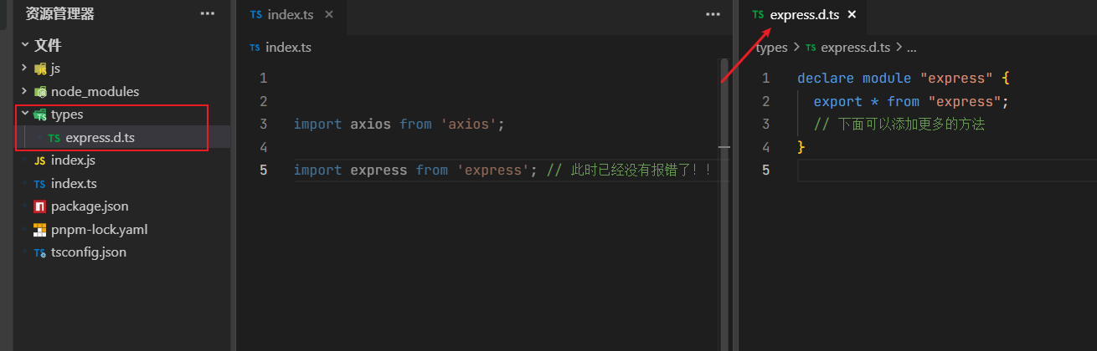Open the editor group more actions menu
Screen dimensions: 1097x351
(713, 14)
